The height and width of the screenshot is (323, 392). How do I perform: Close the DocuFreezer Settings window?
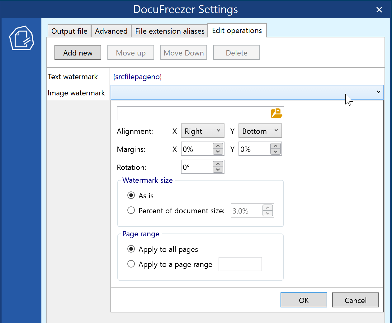click(x=379, y=10)
